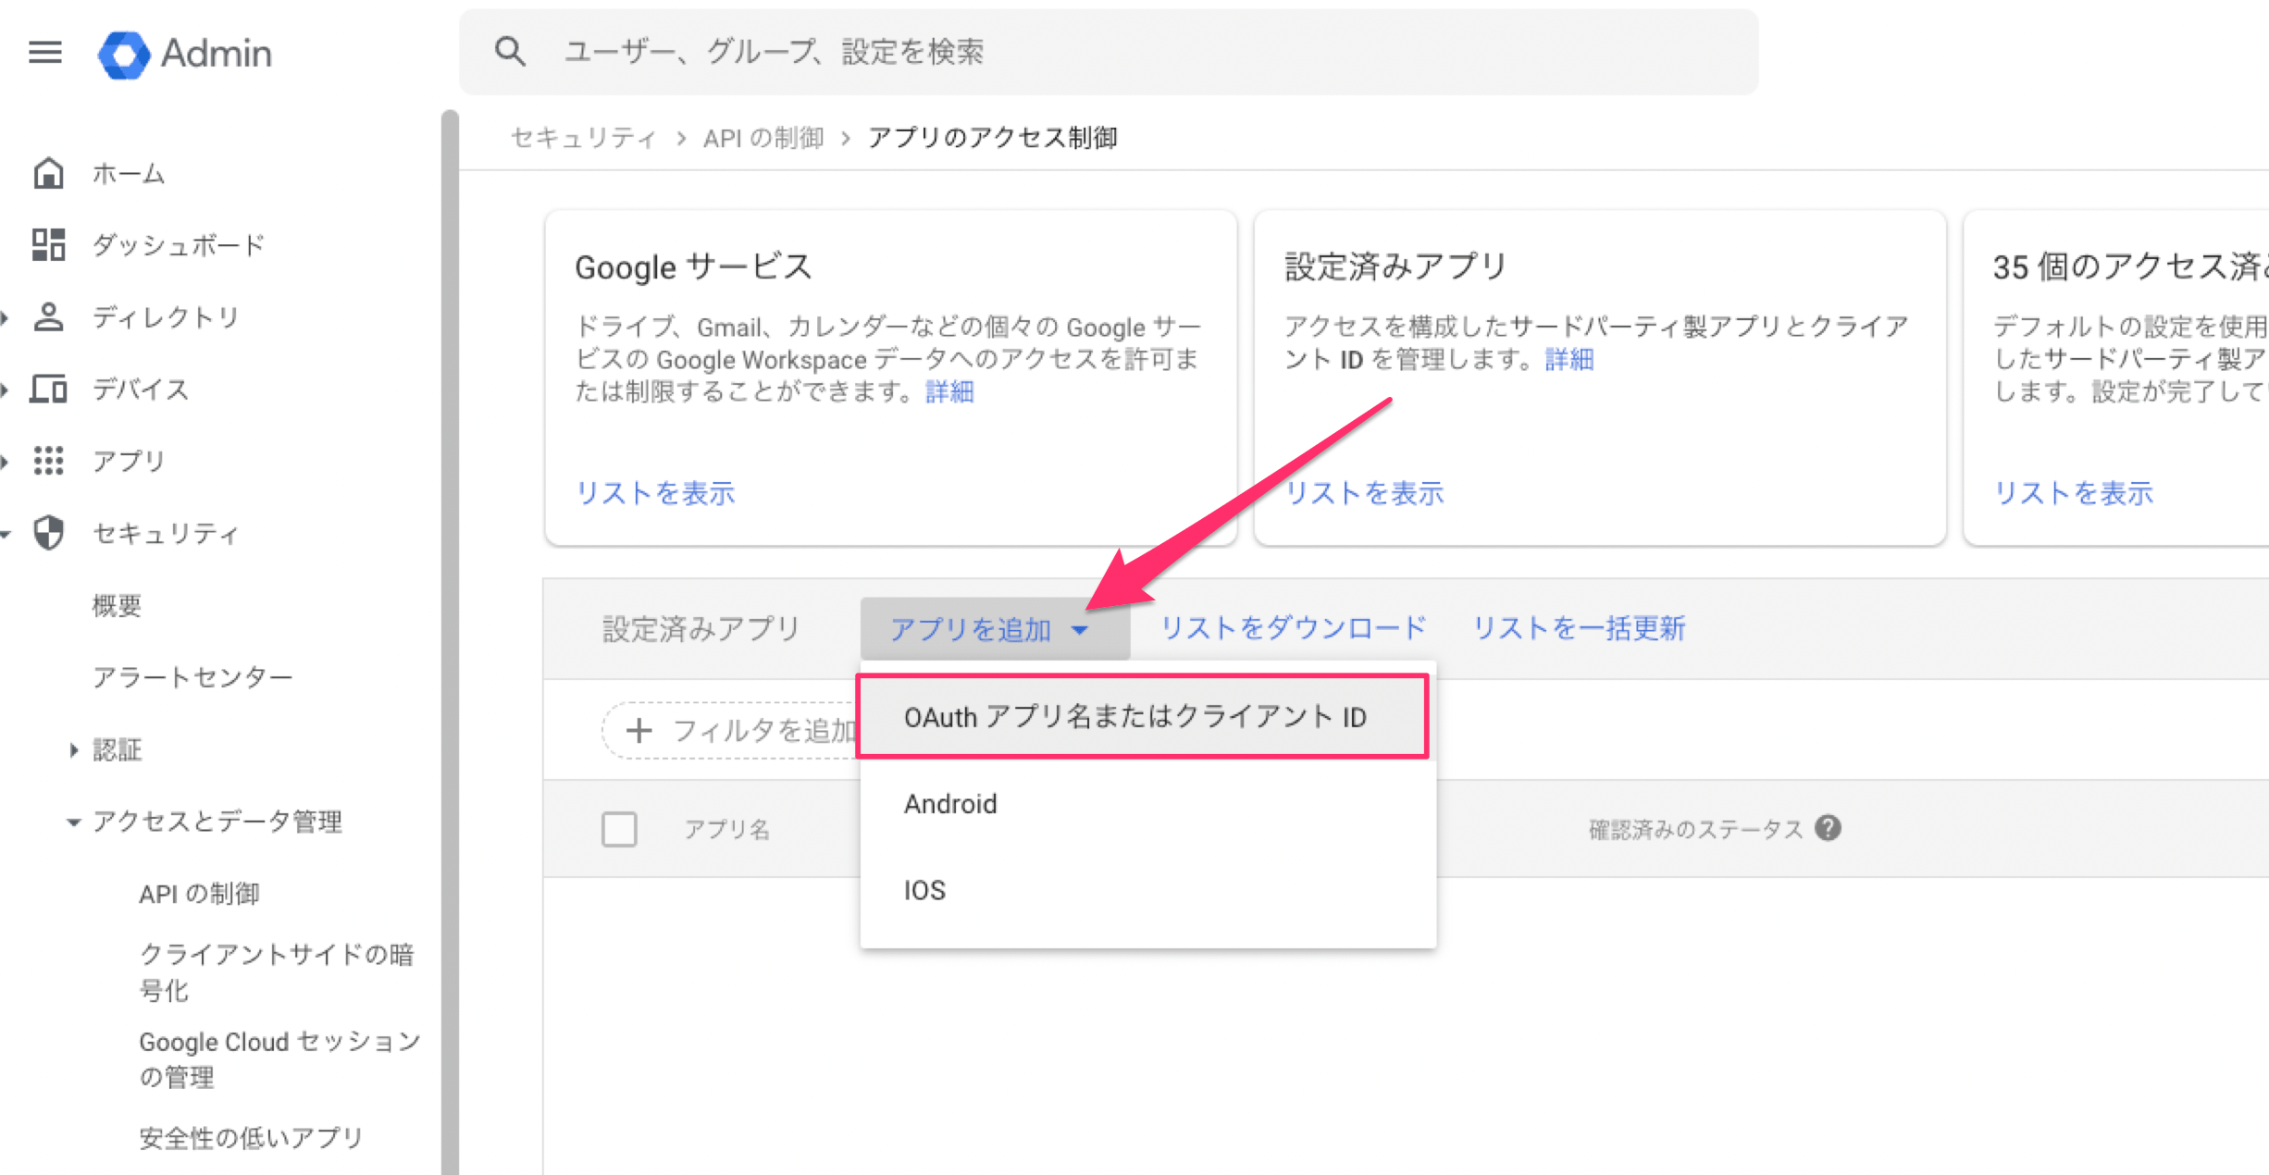Open 概要 under セキュリティ

[117, 606]
